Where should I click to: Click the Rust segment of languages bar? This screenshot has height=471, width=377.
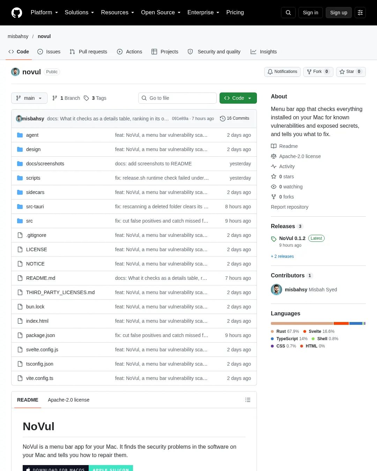click(302, 323)
